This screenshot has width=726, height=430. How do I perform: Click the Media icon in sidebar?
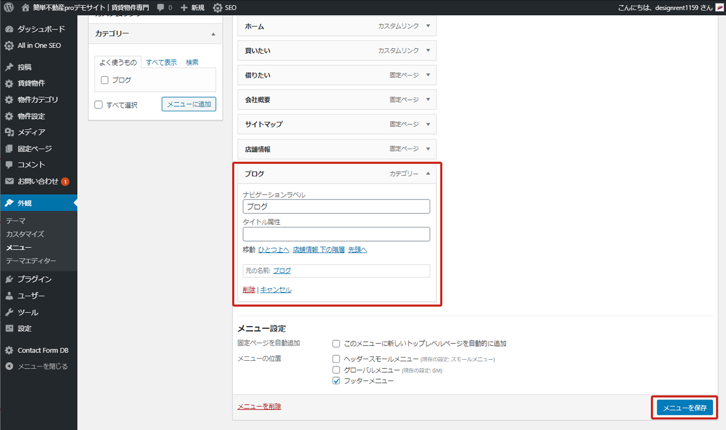point(9,132)
